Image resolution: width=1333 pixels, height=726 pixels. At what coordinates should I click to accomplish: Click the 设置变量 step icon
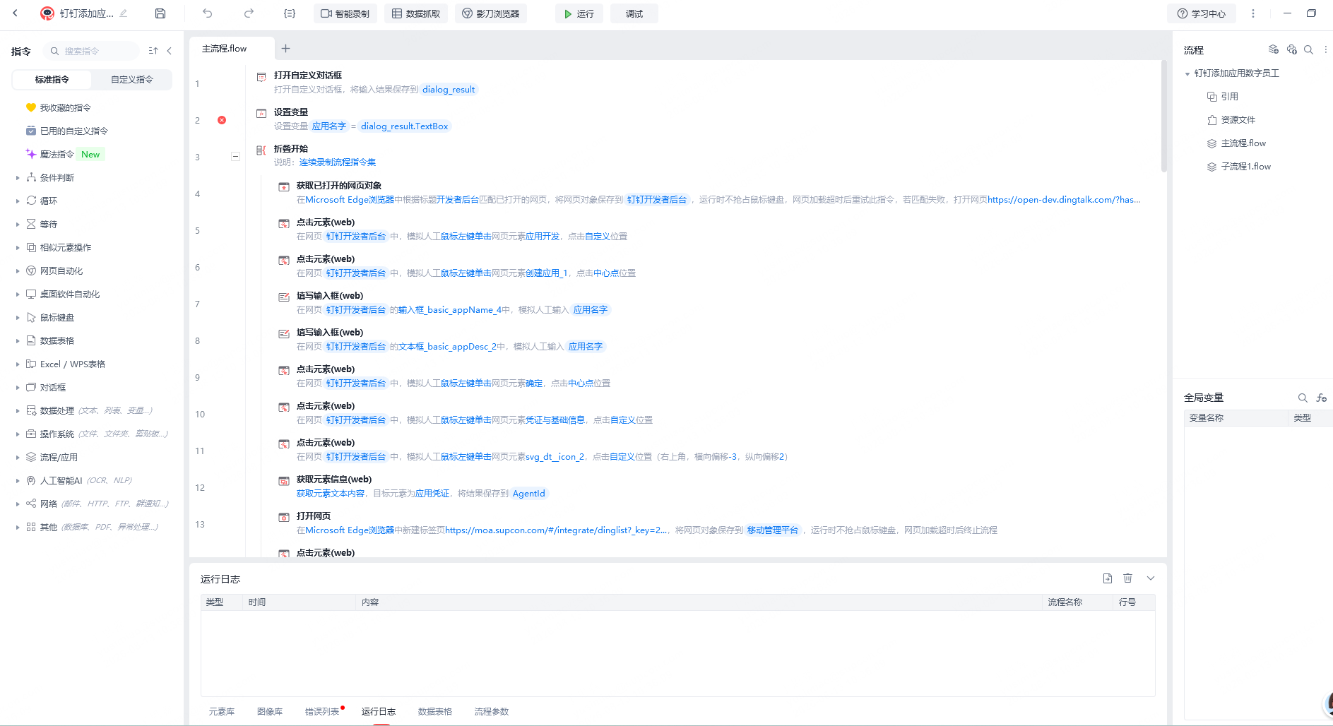click(261, 113)
